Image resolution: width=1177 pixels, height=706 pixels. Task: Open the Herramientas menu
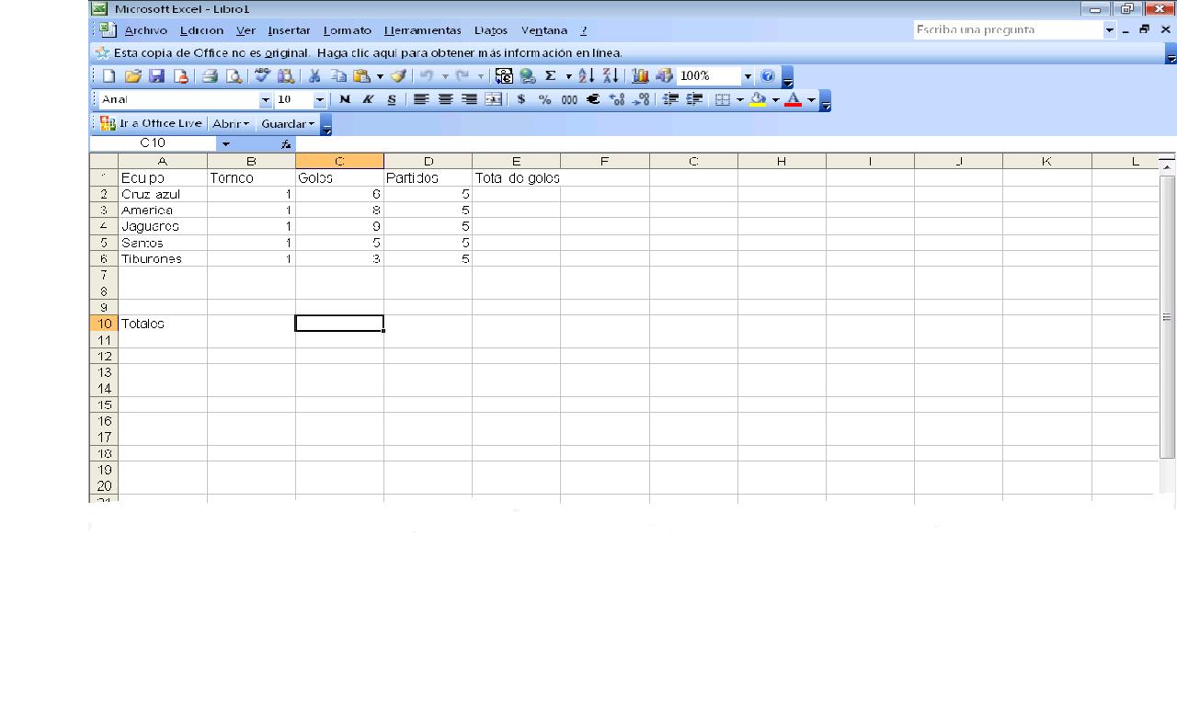(422, 29)
